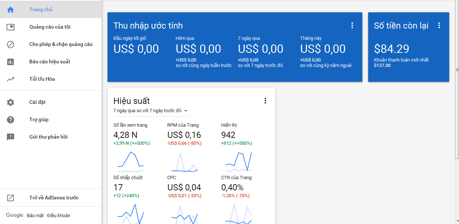Click the Số lần xem trang sparkline chart
This screenshot has height=224, width=459.
130,161
